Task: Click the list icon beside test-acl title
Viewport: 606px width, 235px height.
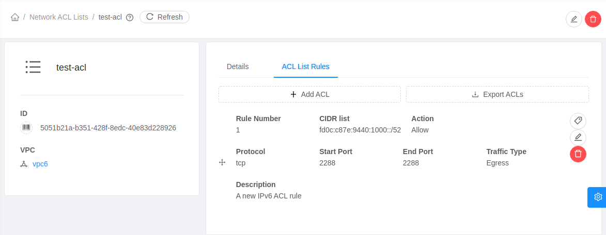Action: [x=33, y=67]
